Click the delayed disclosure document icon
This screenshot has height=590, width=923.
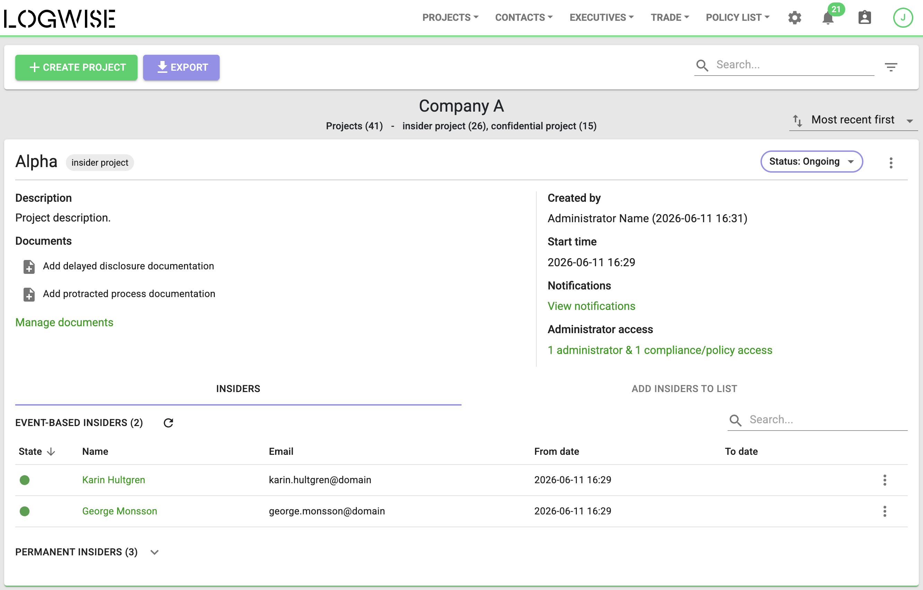[29, 267]
